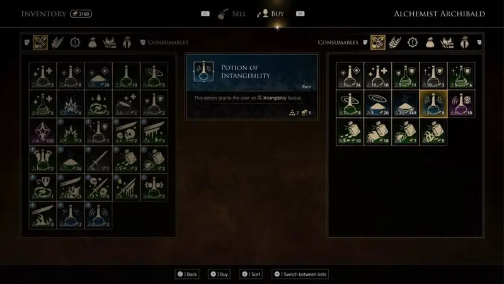
Task: Select the purple crystal item with 330 count
Action: pyautogui.click(x=43, y=132)
